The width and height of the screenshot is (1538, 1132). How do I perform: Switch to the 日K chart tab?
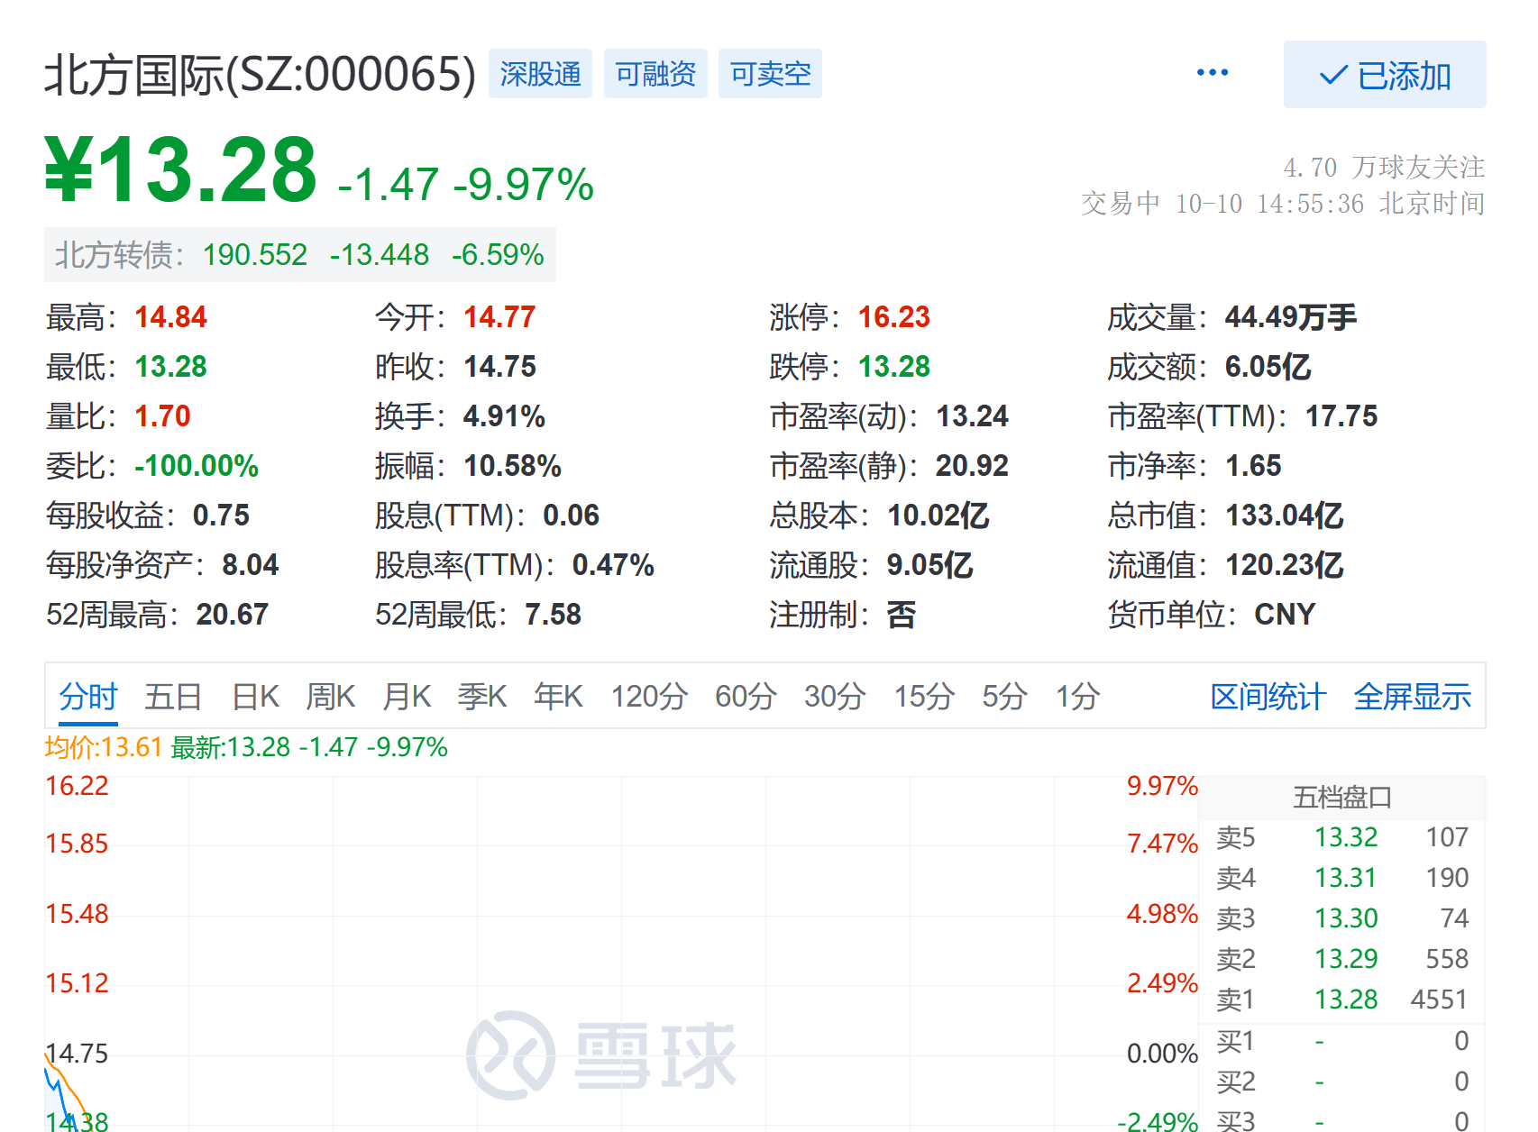255,696
